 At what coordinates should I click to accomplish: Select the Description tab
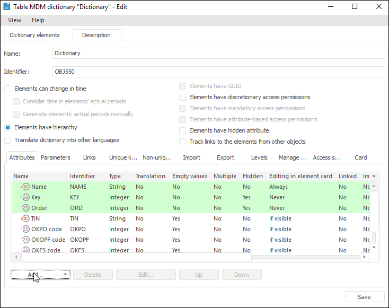point(96,35)
